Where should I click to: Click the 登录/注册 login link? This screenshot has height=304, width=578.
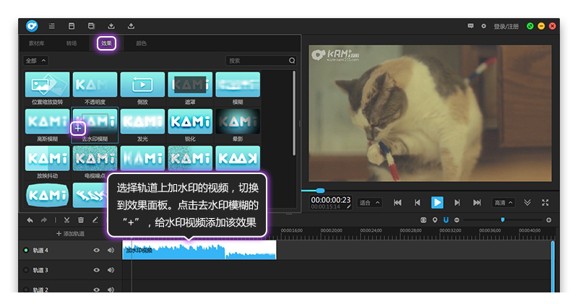click(506, 27)
